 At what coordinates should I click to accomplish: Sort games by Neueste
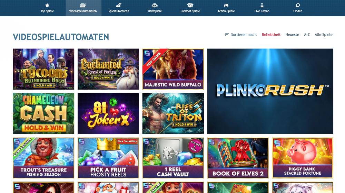(x=292, y=35)
